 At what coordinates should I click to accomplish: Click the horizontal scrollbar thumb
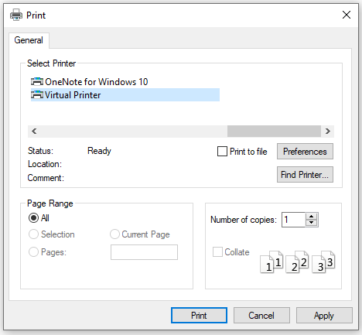coord(274,132)
